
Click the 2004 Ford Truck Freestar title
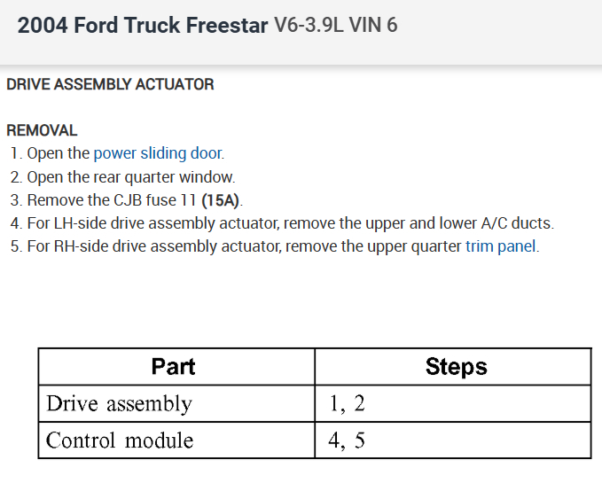142,25
